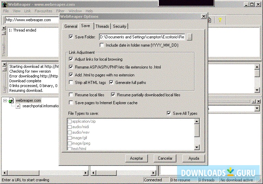Toggle Add .html to pages with no extension
This screenshot has height=184, width=263.
(71, 75)
